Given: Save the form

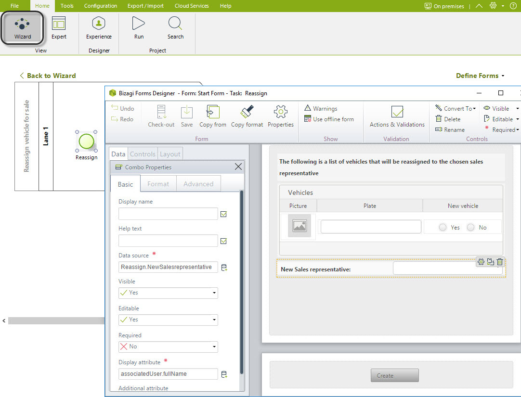Looking at the screenshot, I should (x=187, y=116).
